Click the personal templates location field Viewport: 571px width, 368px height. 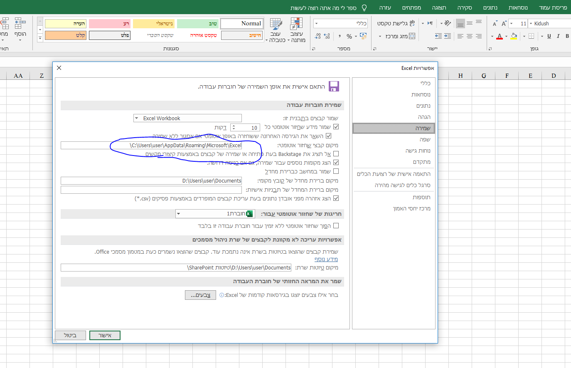(x=151, y=190)
